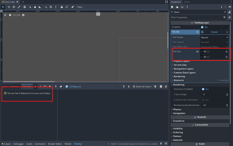The height and width of the screenshot is (146, 233).
Task: Edit the Tile Size x value field
Action: (x=214, y=52)
